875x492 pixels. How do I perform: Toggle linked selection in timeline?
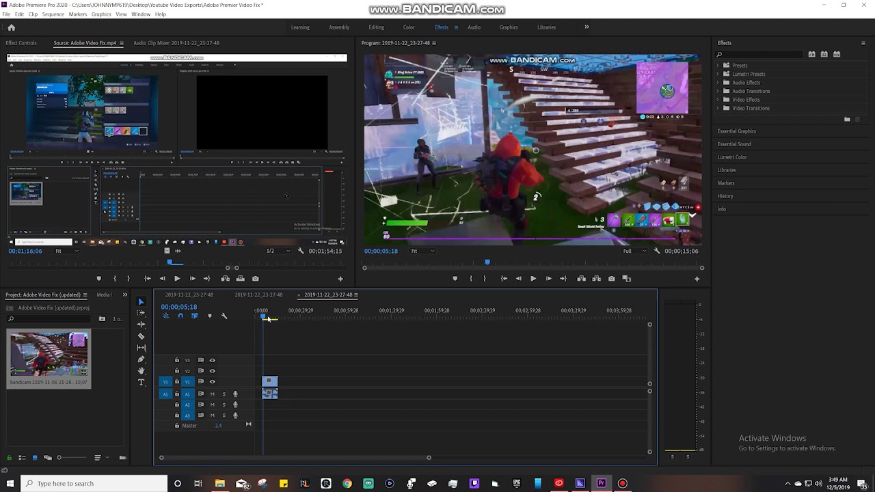[x=194, y=316]
